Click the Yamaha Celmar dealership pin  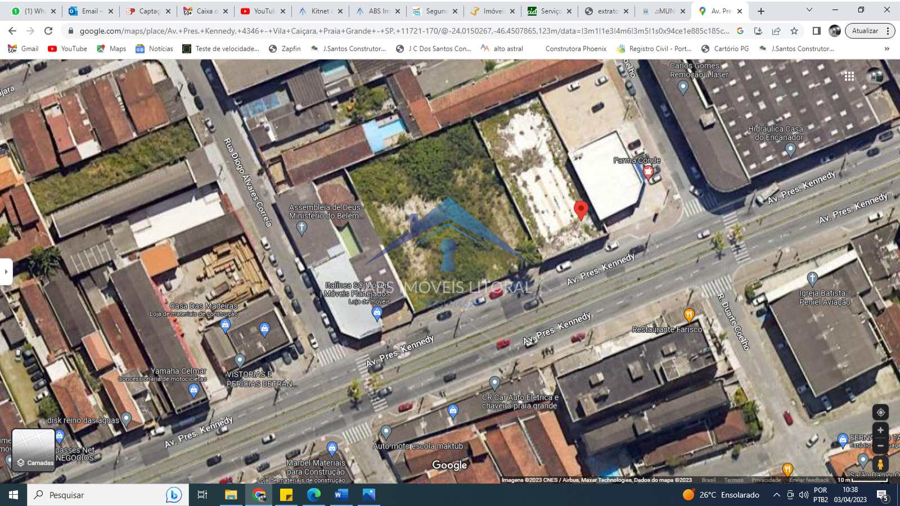pos(194,390)
